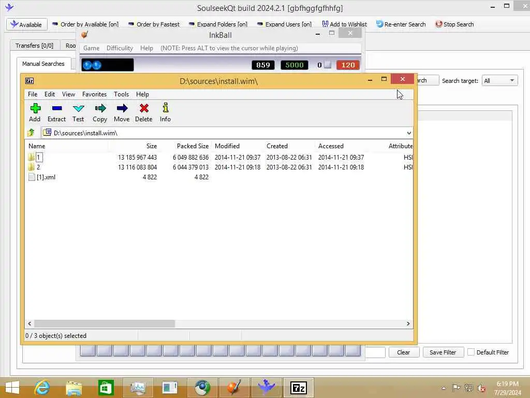Open the File menu in 7-Zip

[33, 94]
